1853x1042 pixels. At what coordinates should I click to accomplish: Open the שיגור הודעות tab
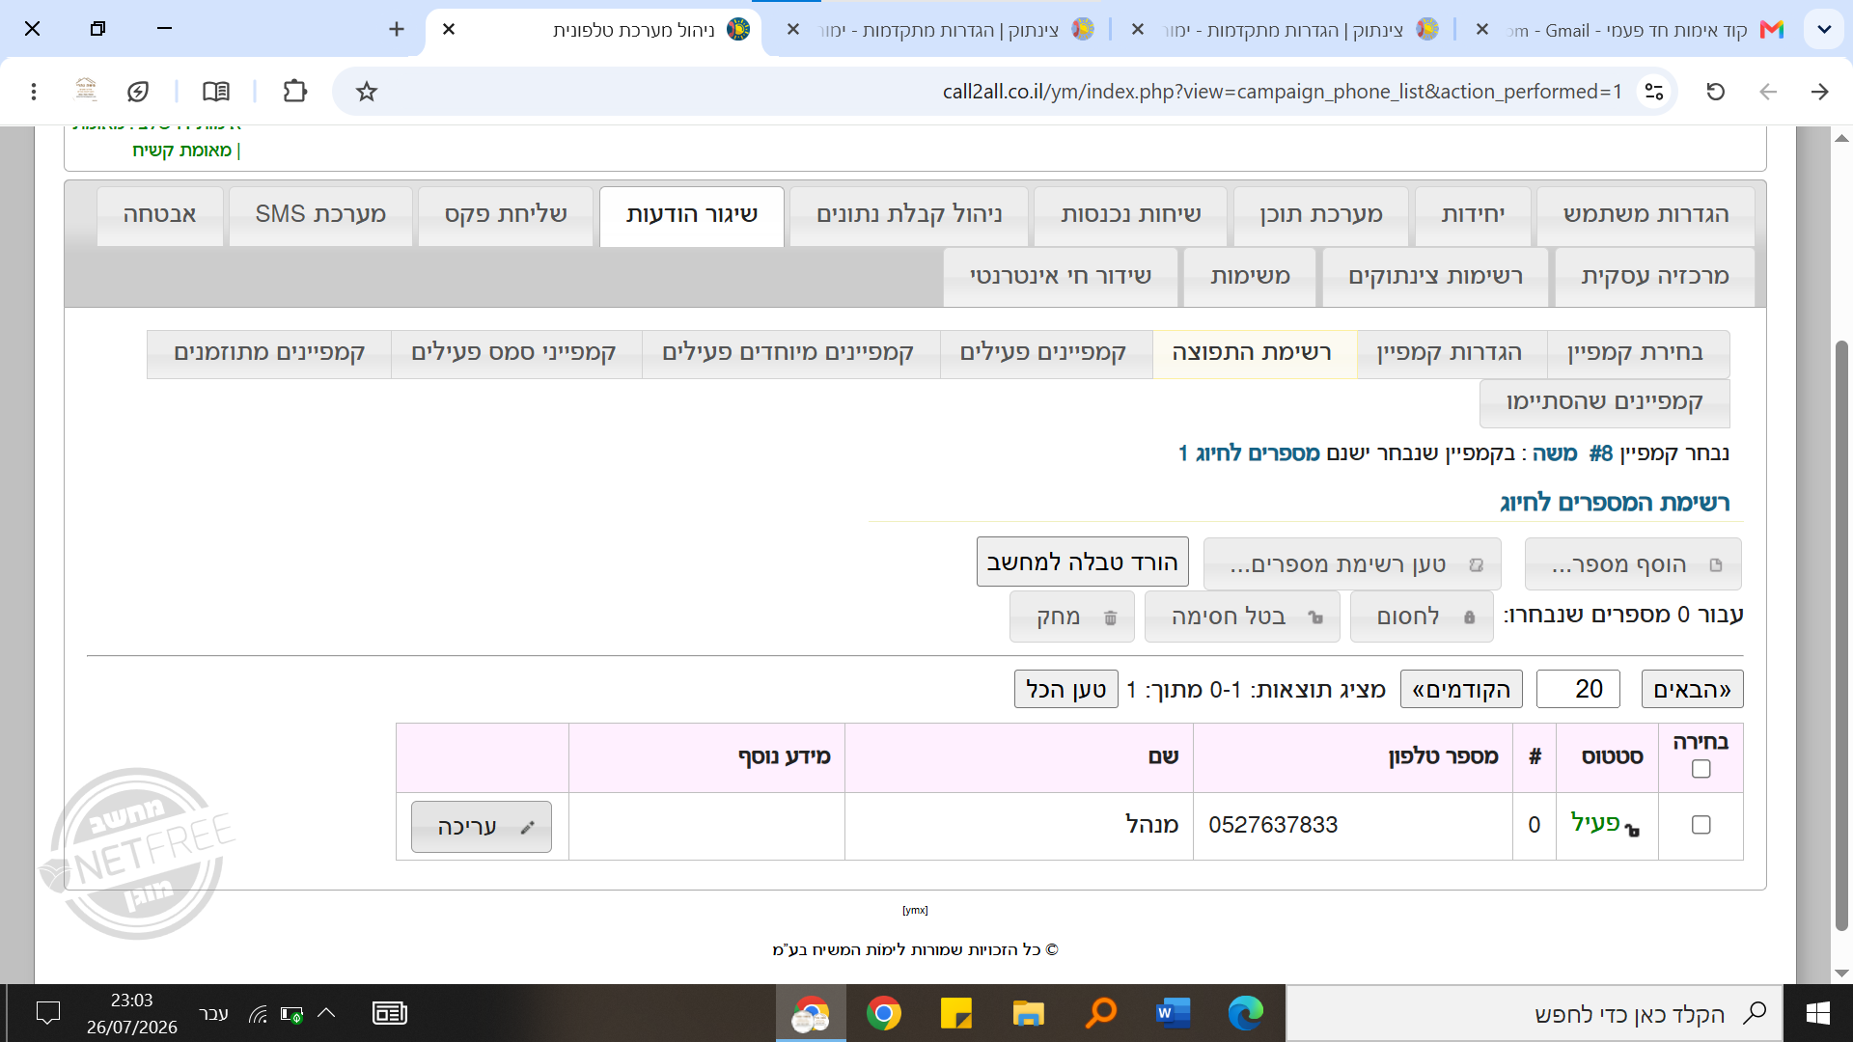[x=692, y=215]
